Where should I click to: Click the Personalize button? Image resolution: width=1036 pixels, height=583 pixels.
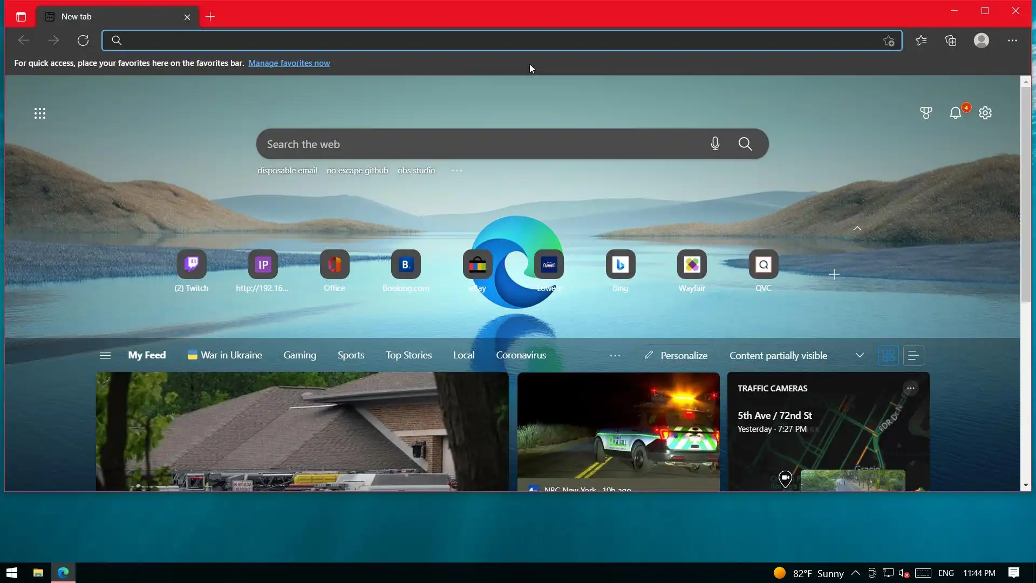(676, 355)
